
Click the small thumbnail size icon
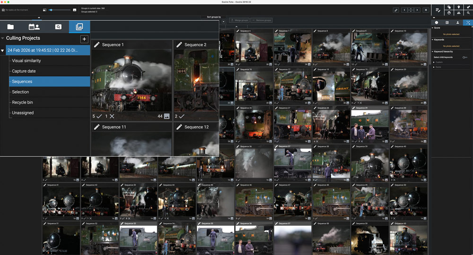[x=44, y=10]
